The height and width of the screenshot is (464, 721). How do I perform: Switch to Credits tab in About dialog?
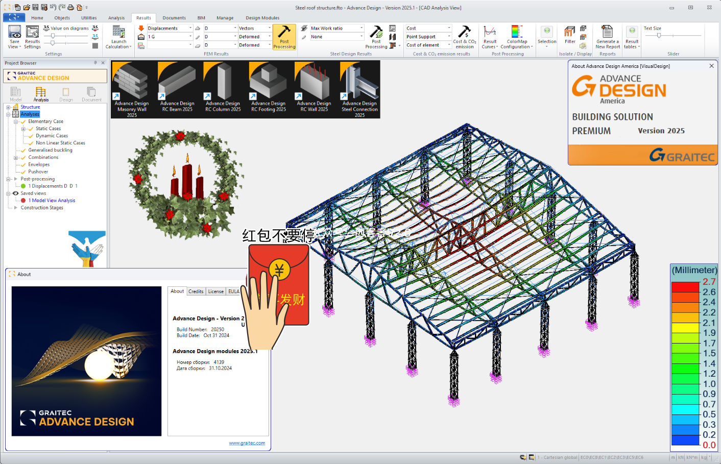[196, 291]
